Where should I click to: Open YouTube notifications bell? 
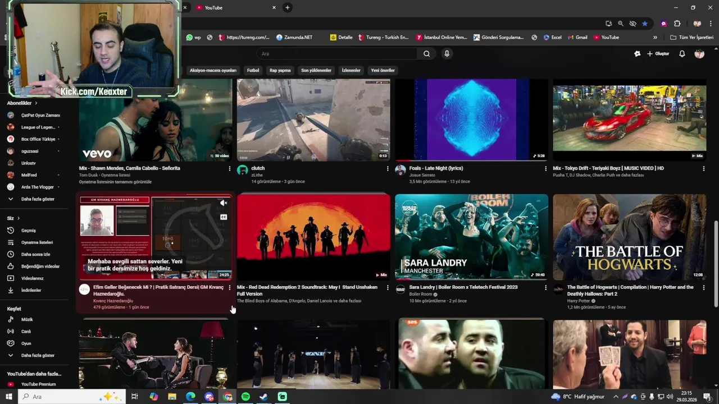pyautogui.click(x=682, y=54)
